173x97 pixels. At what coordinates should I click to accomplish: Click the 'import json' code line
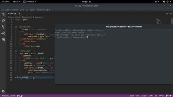point(21,20)
